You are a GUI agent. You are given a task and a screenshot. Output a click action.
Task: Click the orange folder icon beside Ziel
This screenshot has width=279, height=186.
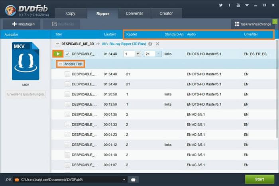click(17, 179)
